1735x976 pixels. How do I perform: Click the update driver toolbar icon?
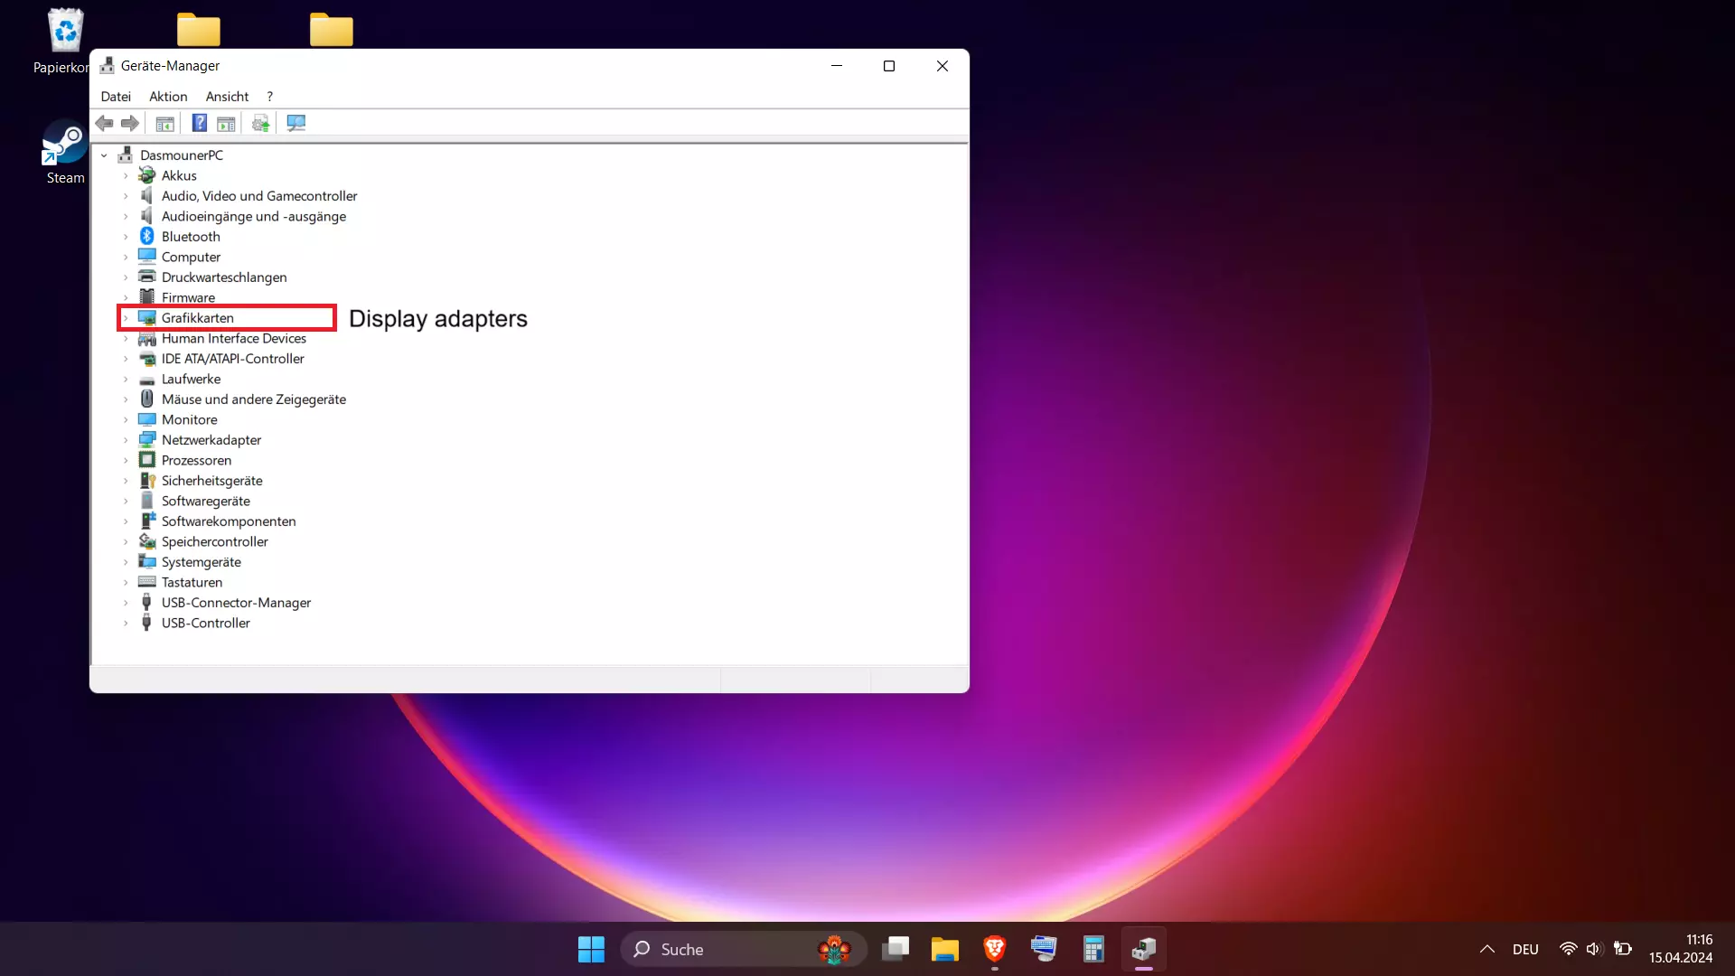tap(260, 123)
